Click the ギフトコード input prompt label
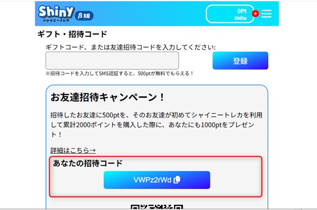Image resolution: width=317 pixels, height=210 pixels. pyautogui.click(x=131, y=47)
